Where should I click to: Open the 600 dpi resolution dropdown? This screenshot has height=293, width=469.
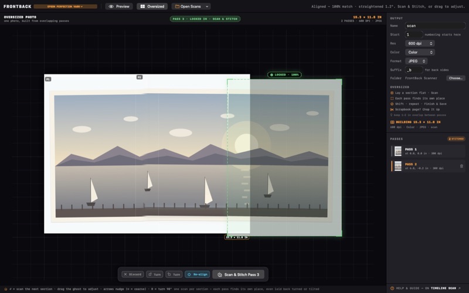point(420,43)
